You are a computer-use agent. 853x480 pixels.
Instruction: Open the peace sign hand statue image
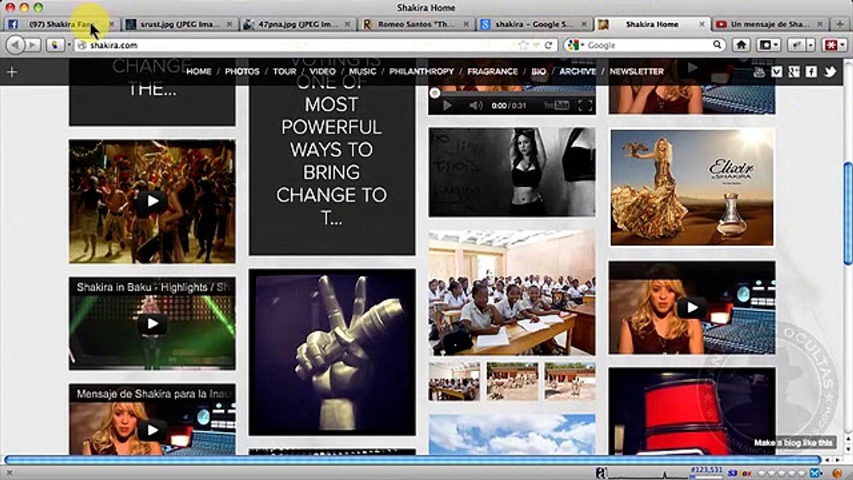[x=332, y=352]
